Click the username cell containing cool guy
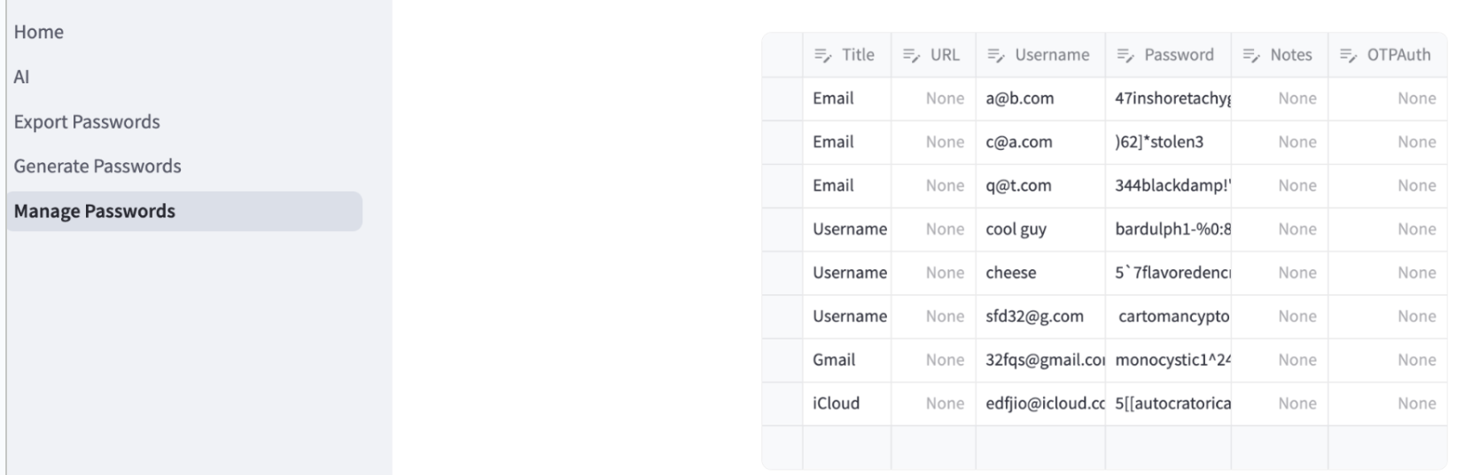The width and height of the screenshot is (1464, 475). click(1040, 230)
